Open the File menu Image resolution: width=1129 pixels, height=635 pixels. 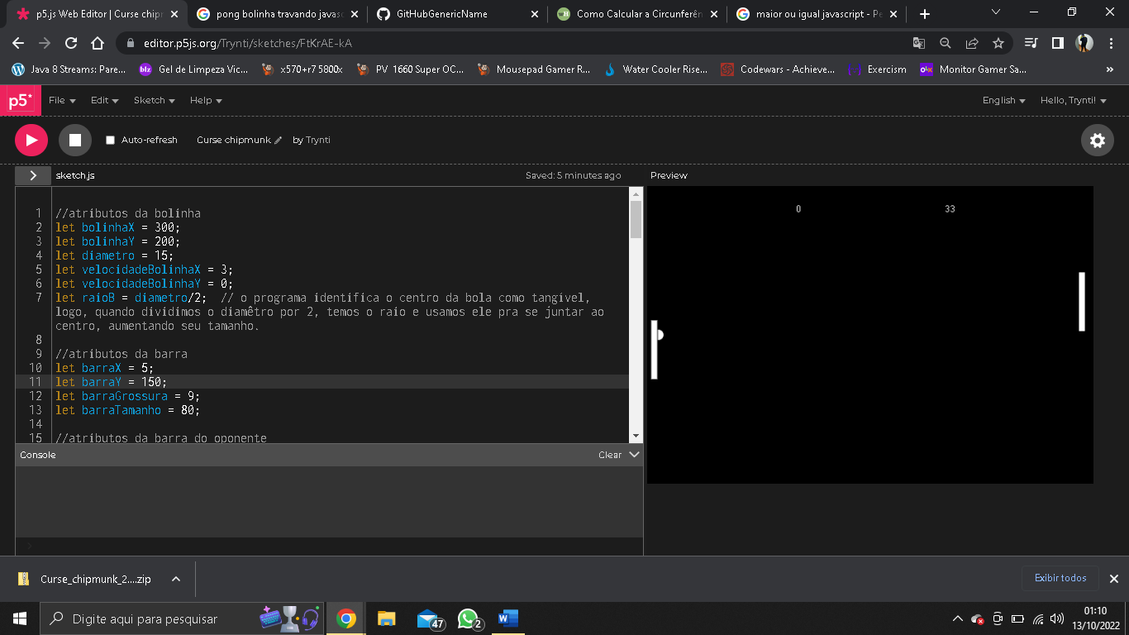tap(62, 100)
